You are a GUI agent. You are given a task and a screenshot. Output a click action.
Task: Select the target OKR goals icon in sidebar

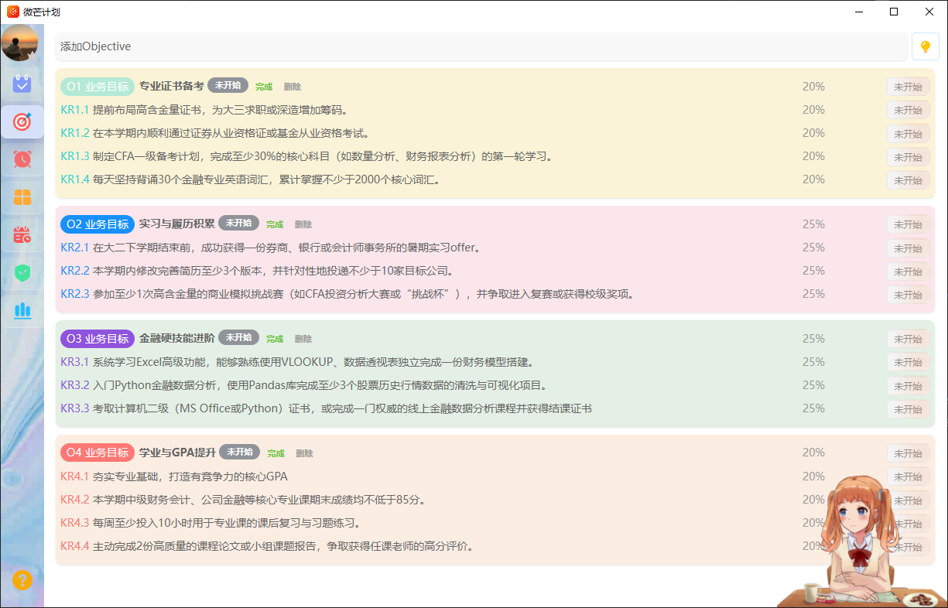pyautogui.click(x=22, y=121)
